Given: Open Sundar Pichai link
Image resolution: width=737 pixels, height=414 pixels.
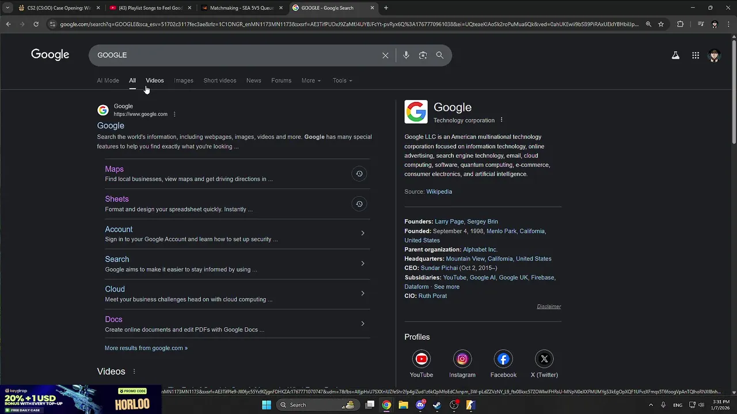Looking at the screenshot, I should [439, 268].
